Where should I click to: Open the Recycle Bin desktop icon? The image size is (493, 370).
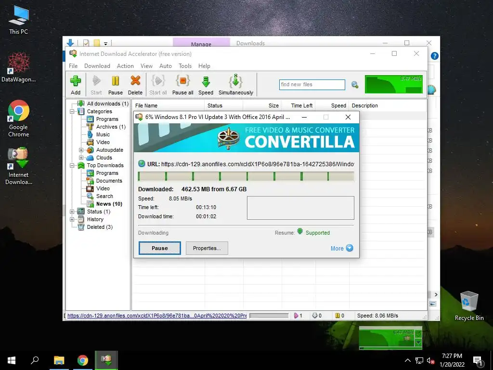point(469,306)
